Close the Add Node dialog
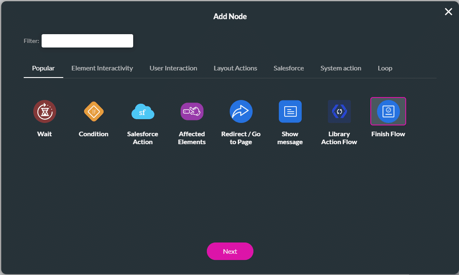Image resolution: width=459 pixels, height=275 pixels. pyautogui.click(x=448, y=12)
